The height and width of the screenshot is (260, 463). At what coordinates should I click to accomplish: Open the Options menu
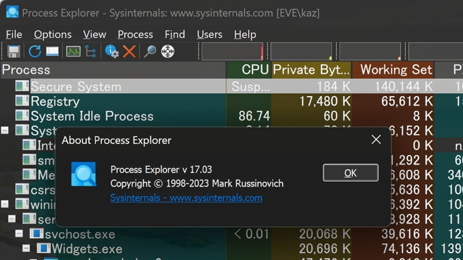click(53, 35)
